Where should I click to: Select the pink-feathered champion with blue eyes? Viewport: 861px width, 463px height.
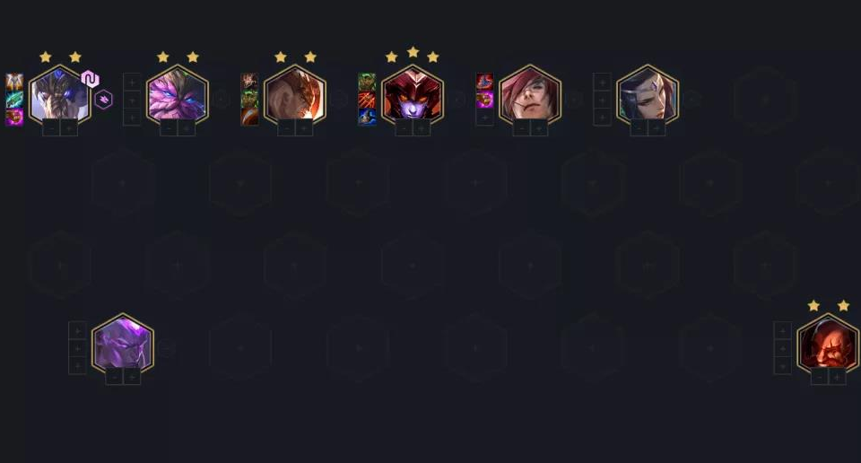178,96
